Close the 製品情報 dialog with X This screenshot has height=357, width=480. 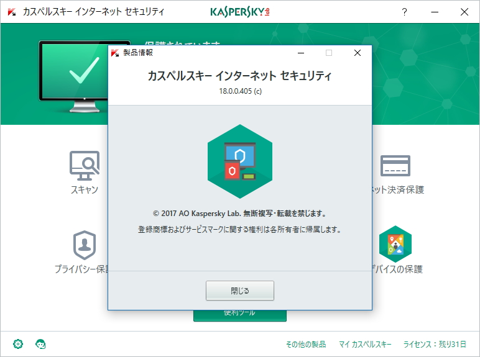tap(358, 53)
